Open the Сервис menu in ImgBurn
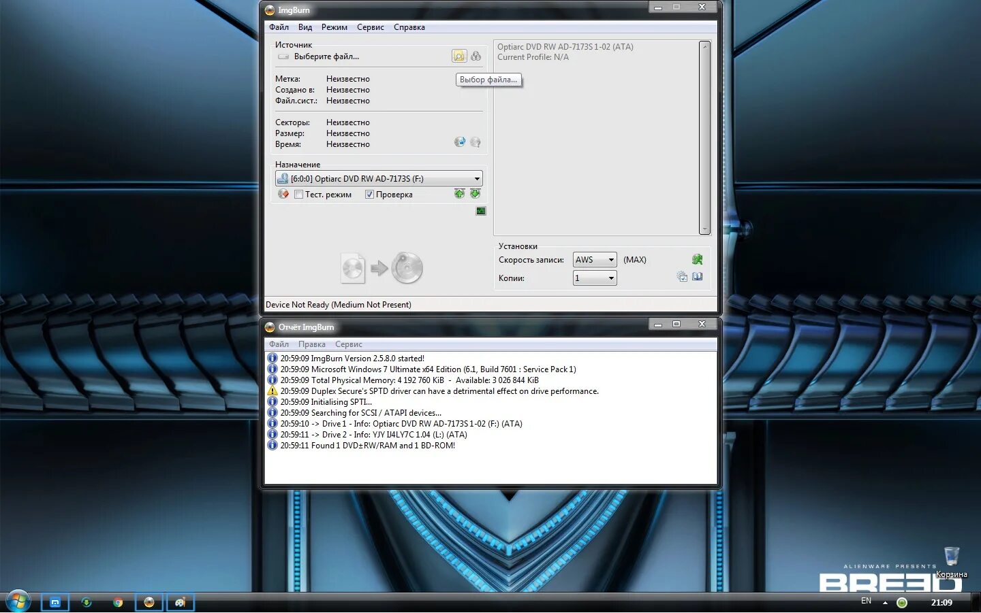981x613 pixels. (x=371, y=27)
